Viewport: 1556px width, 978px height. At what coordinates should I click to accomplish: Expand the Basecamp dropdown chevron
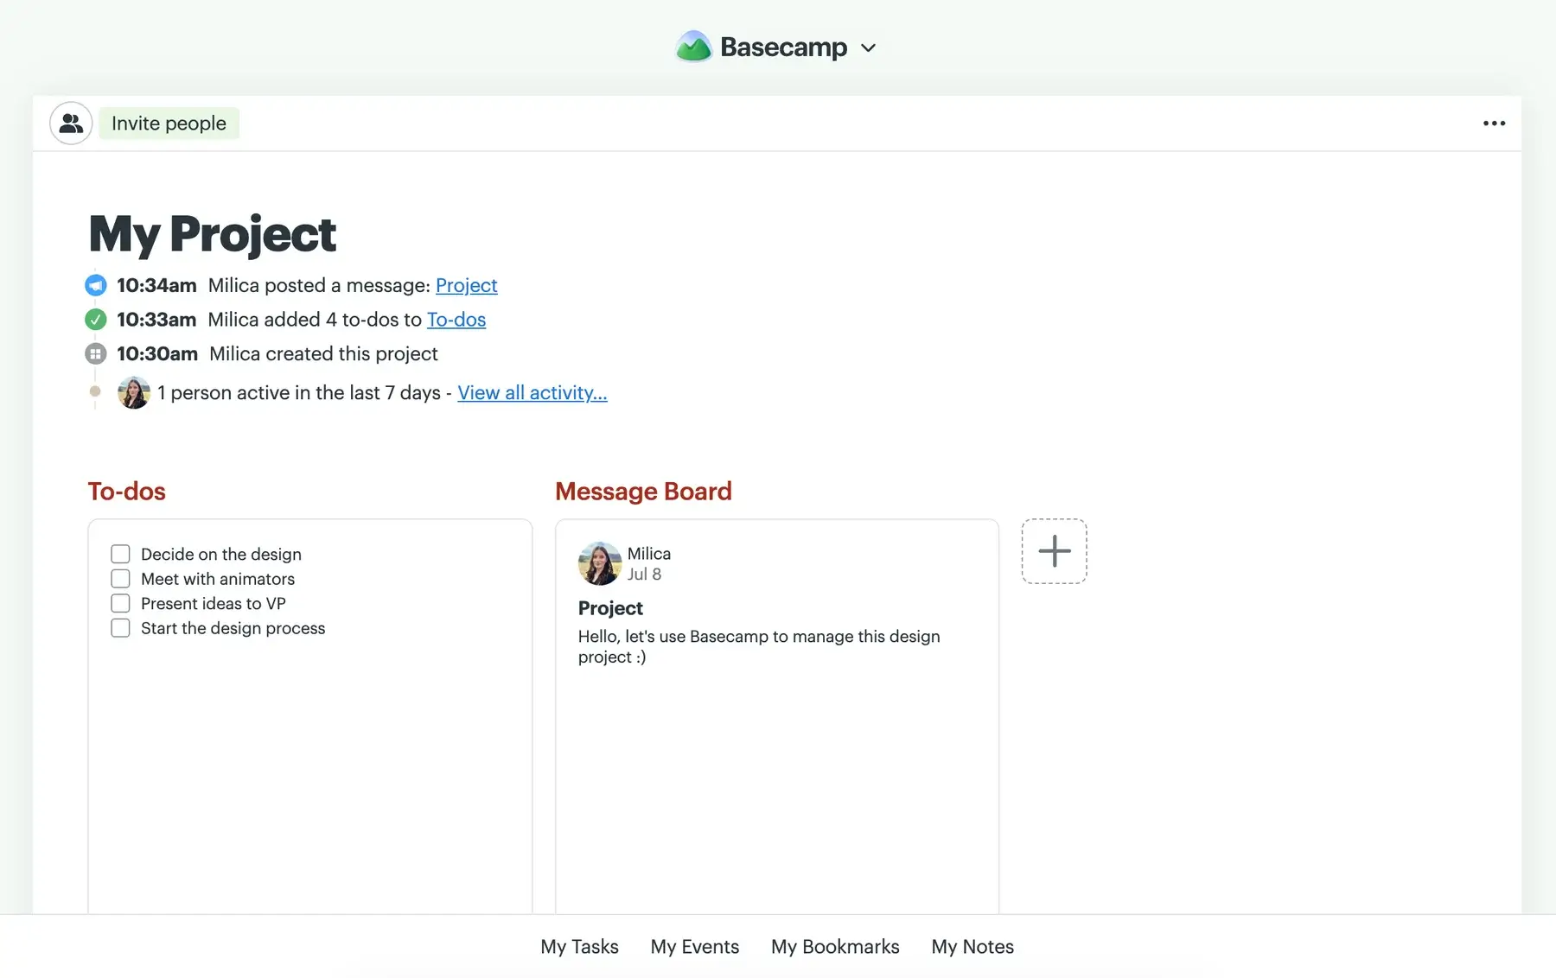(869, 48)
